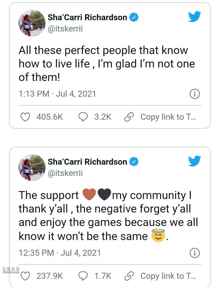Viewport: 220px width, 287px height.
Task: Click the Twitter bird logo in second tweet
Action: click(x=195, y=161)
